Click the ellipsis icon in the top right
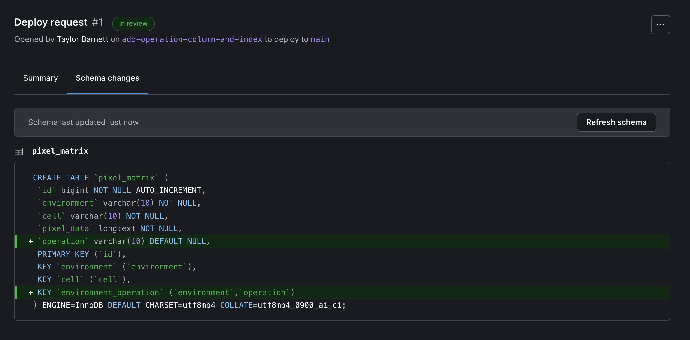The height and width of the screenshot is (340, 690). click(660, 24)
